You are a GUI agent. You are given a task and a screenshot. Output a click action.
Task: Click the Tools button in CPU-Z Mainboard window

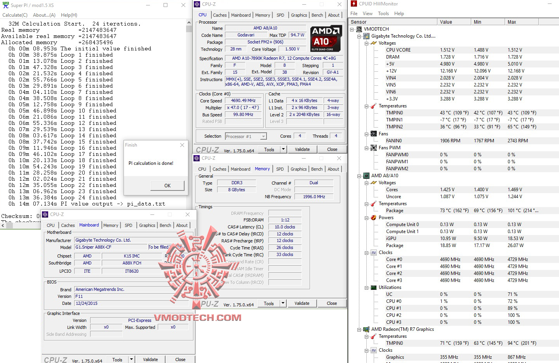pyautogui.click(x=117, y=360)
